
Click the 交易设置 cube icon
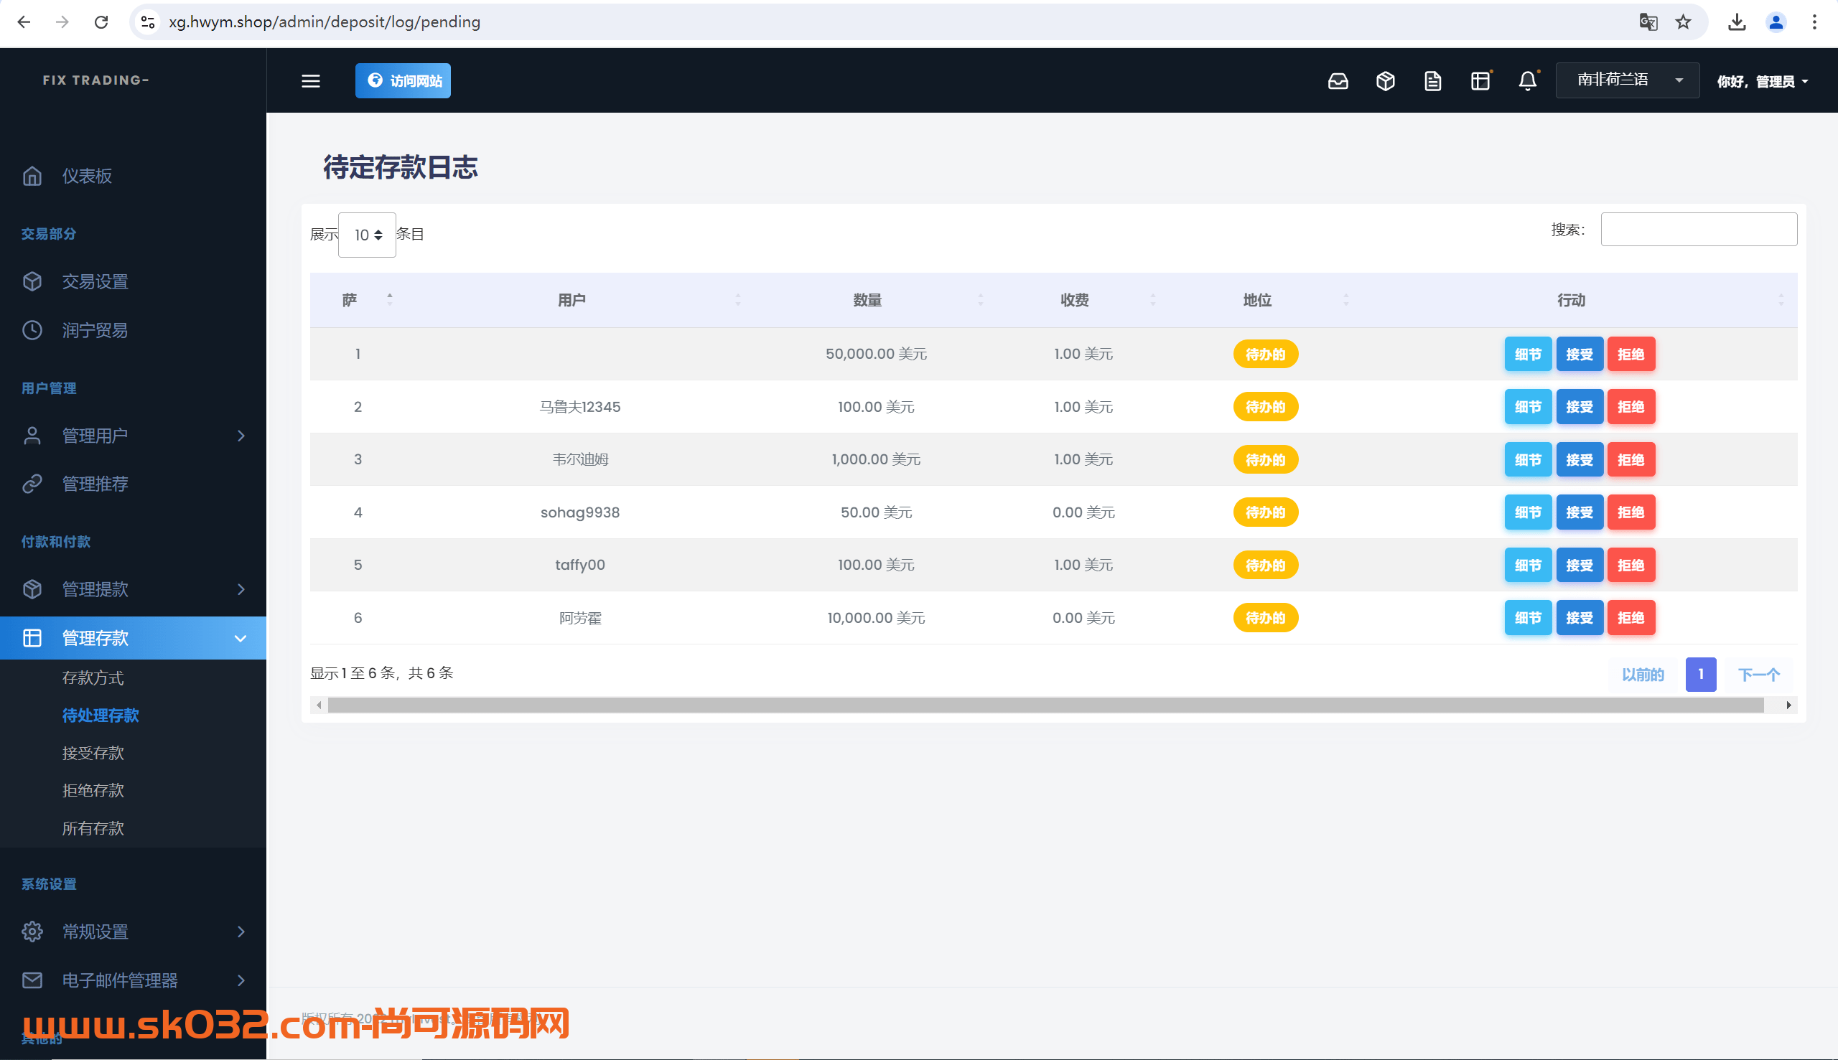[x=32, y=281]
